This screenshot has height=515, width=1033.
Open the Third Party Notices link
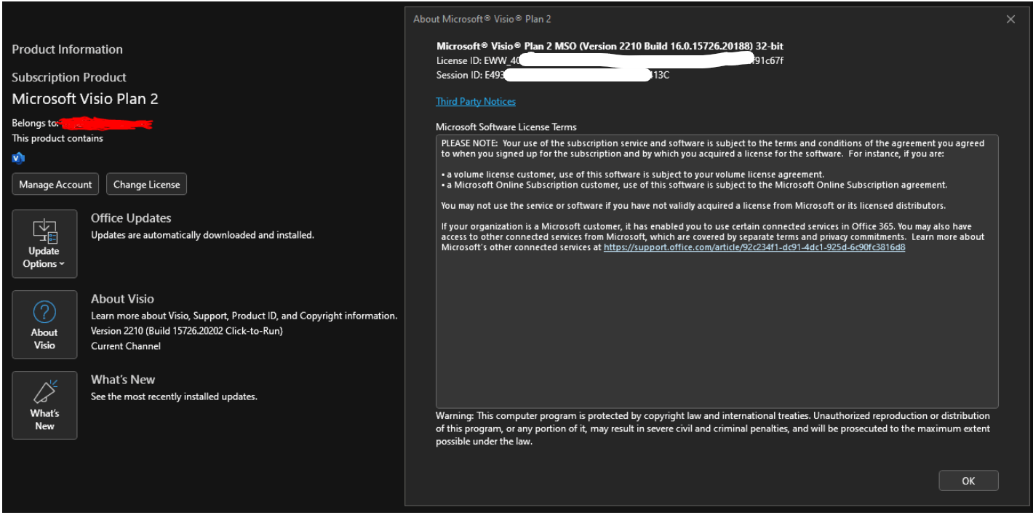pos(476,102)
